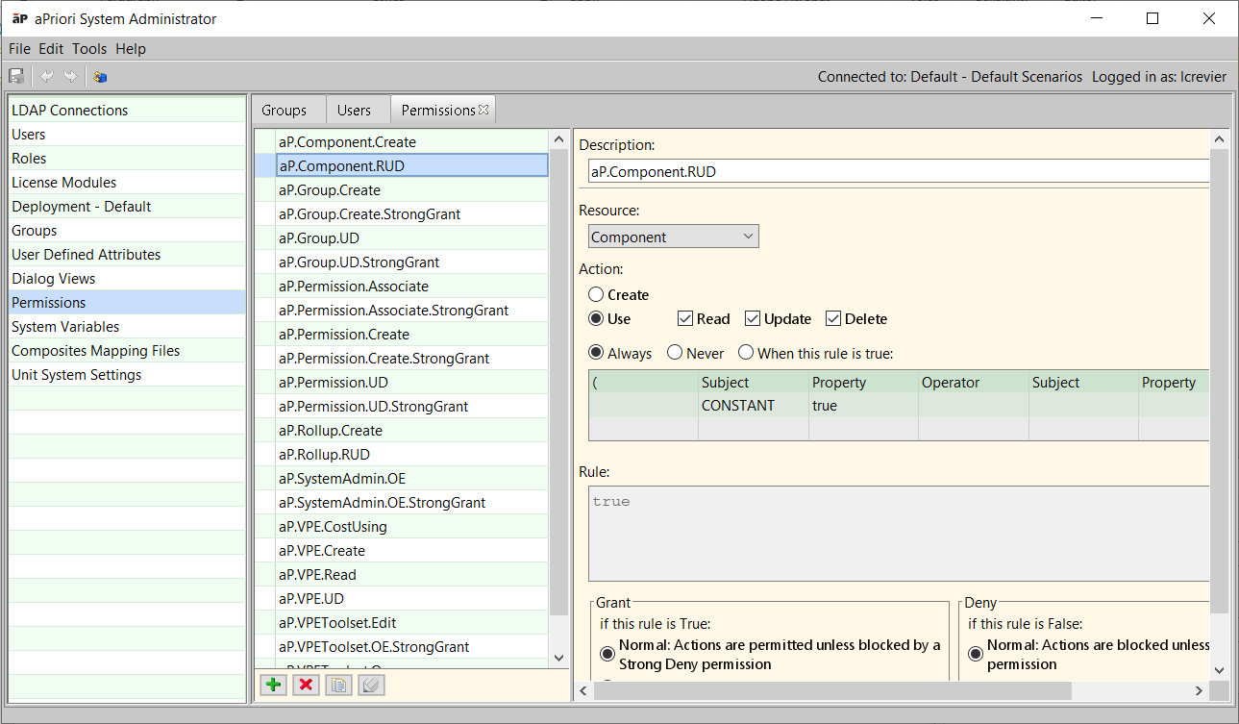Screen dimensions: 1239x724
Task: Uncheck the Read checkbox
Action: [x=685, y=319]
